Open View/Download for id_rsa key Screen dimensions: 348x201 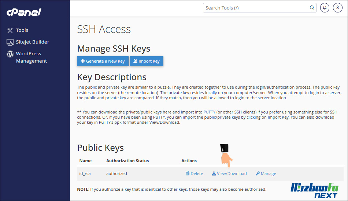[x=229, y=174]
